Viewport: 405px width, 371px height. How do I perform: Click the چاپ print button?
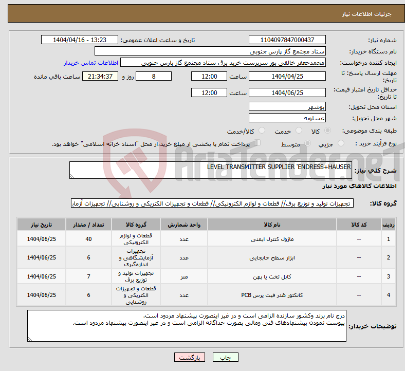pos(226,357)
